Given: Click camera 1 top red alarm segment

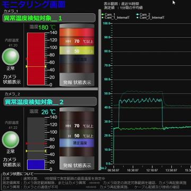Looking at the screenshot, I should 77,33.
